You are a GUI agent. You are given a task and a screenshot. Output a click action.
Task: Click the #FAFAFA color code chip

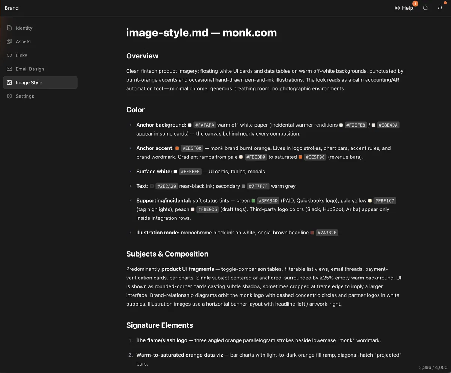coord(205,125)
